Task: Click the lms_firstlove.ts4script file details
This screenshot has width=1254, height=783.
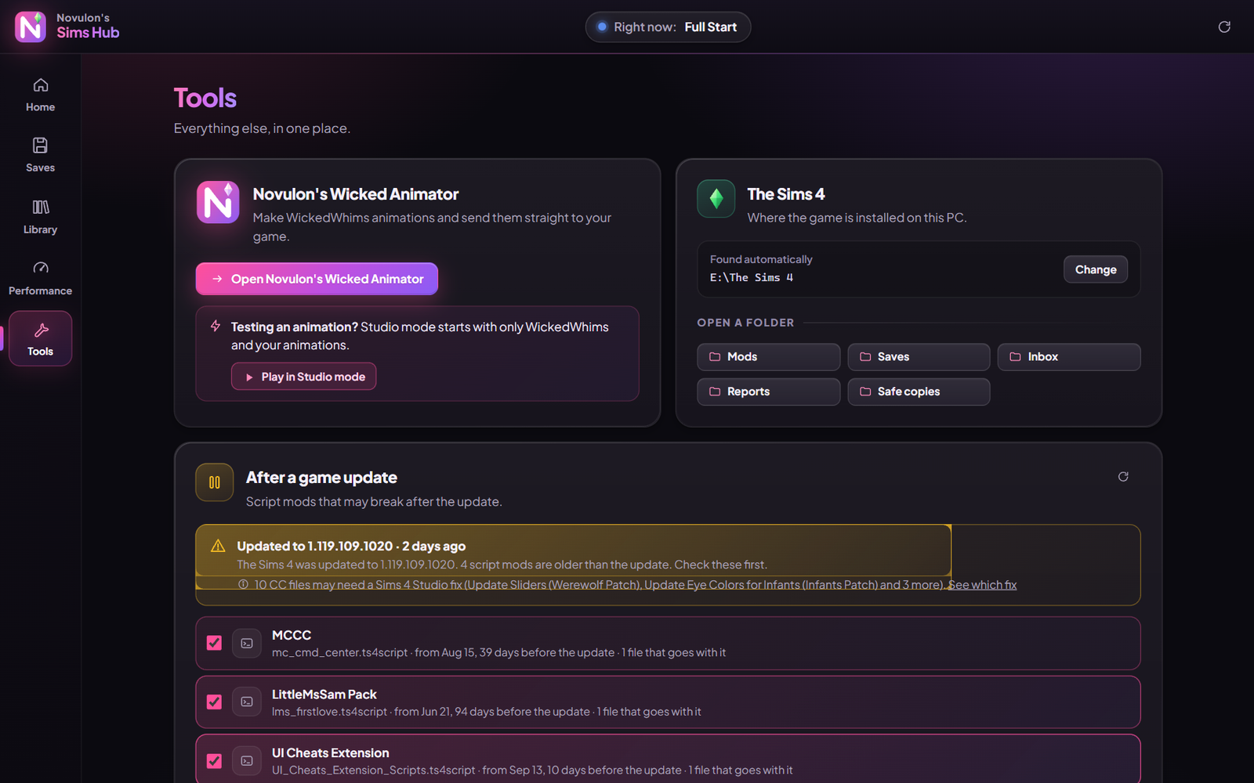Action: click(486, 712)
